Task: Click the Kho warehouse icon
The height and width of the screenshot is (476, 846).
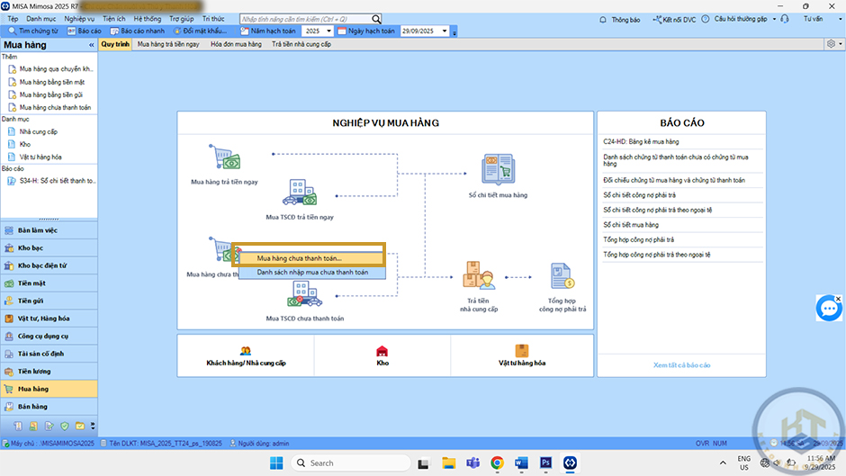Action: [382, 351]
